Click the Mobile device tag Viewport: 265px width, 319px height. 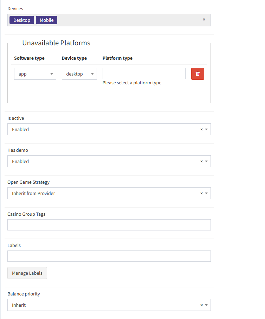click(46, 20)
